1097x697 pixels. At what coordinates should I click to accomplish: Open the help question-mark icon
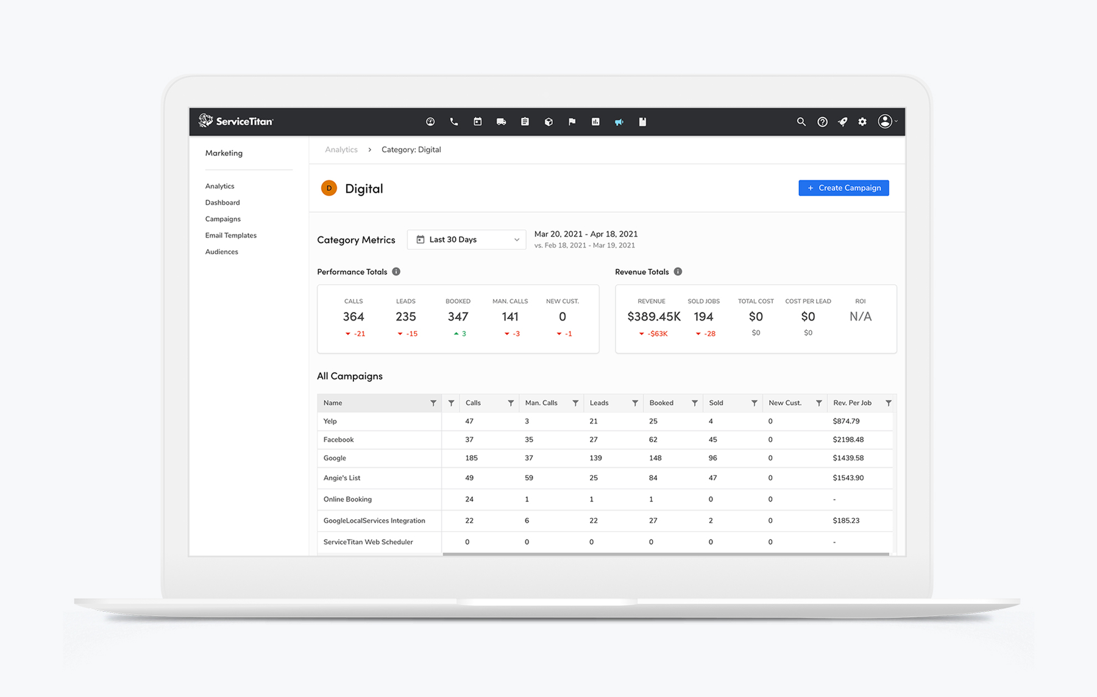click(822, 122)
